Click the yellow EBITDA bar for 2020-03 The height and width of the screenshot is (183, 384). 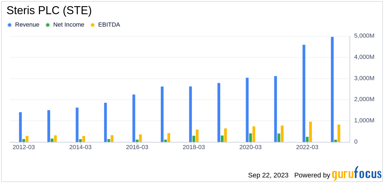(254, 134)
